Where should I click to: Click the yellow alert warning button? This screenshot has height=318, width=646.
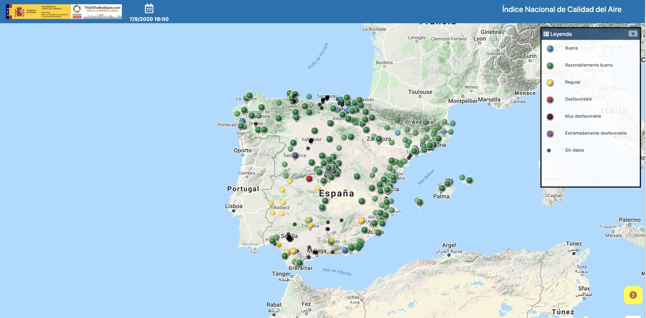[633, 295]
